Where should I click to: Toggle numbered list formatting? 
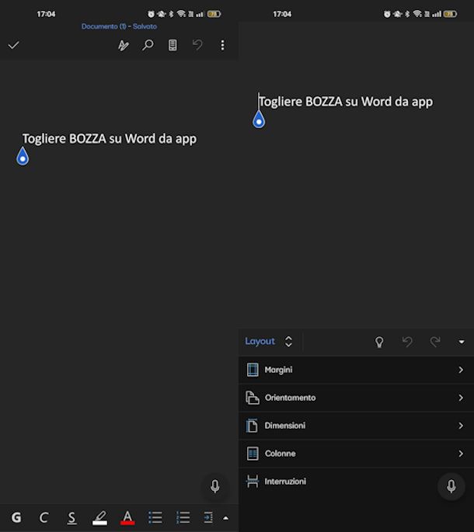(x=183, y=517)
